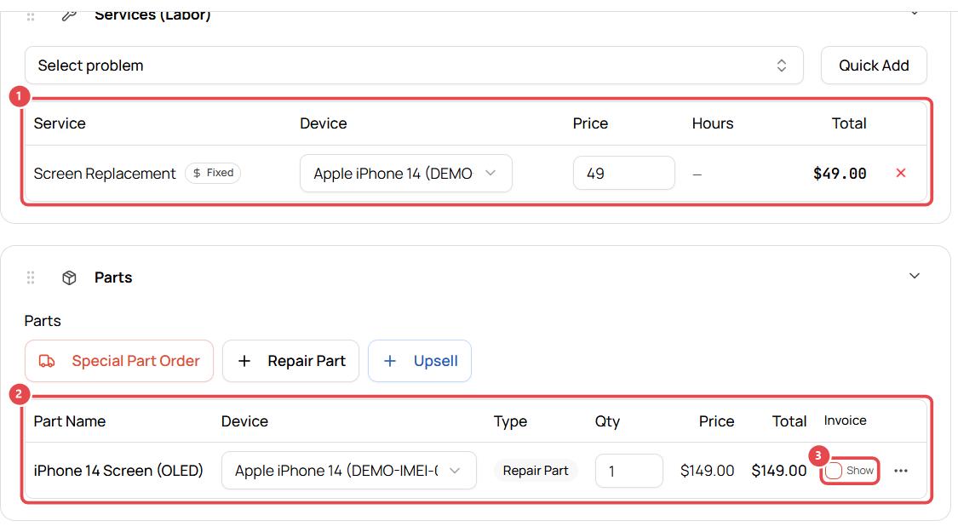Open the iPhone 14 Screen device dropdown
Viewport: 958px width, 532px height.
pyautogui.click(x=349, y=471)
